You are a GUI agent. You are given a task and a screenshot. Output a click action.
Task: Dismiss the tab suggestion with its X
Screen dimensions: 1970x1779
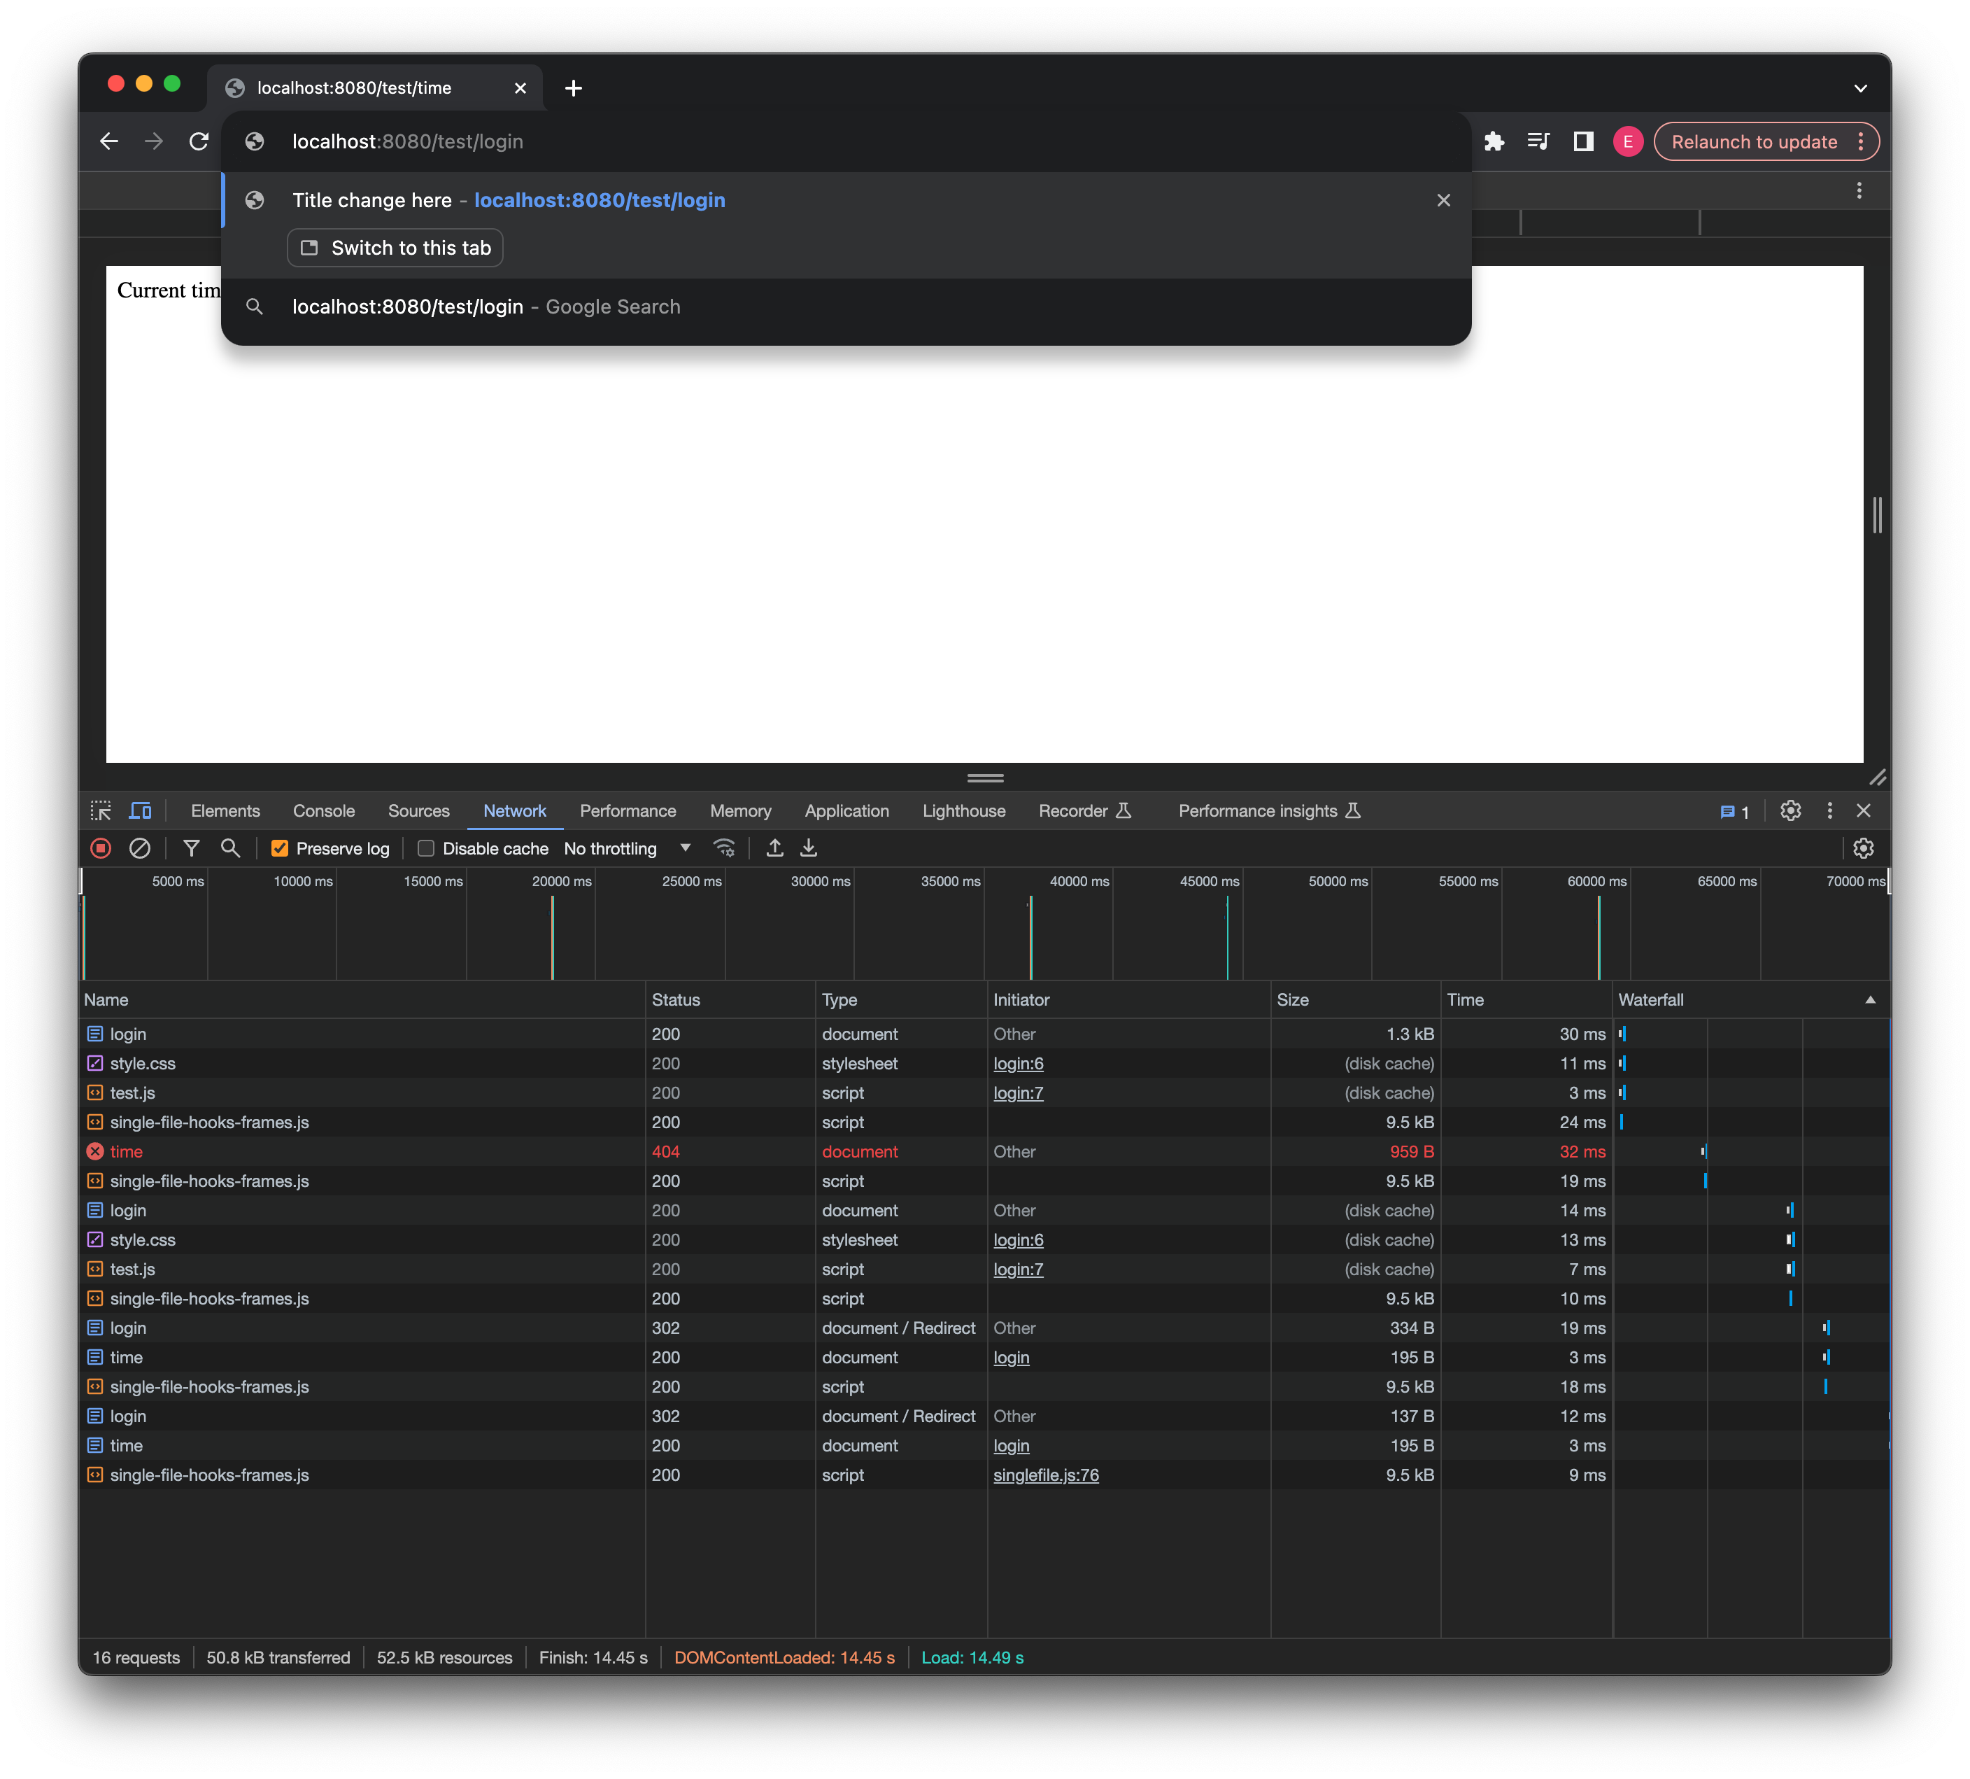(1445, 199)
